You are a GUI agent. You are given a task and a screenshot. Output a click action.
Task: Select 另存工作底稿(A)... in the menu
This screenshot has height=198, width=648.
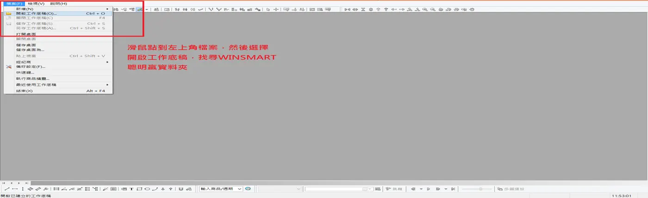(58, 28)
